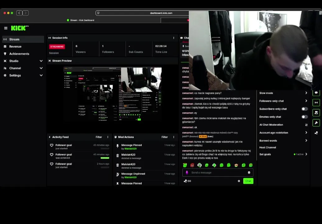
Task: Open the Activity Feed three-dot menu
Action: [x=108, y=137]
